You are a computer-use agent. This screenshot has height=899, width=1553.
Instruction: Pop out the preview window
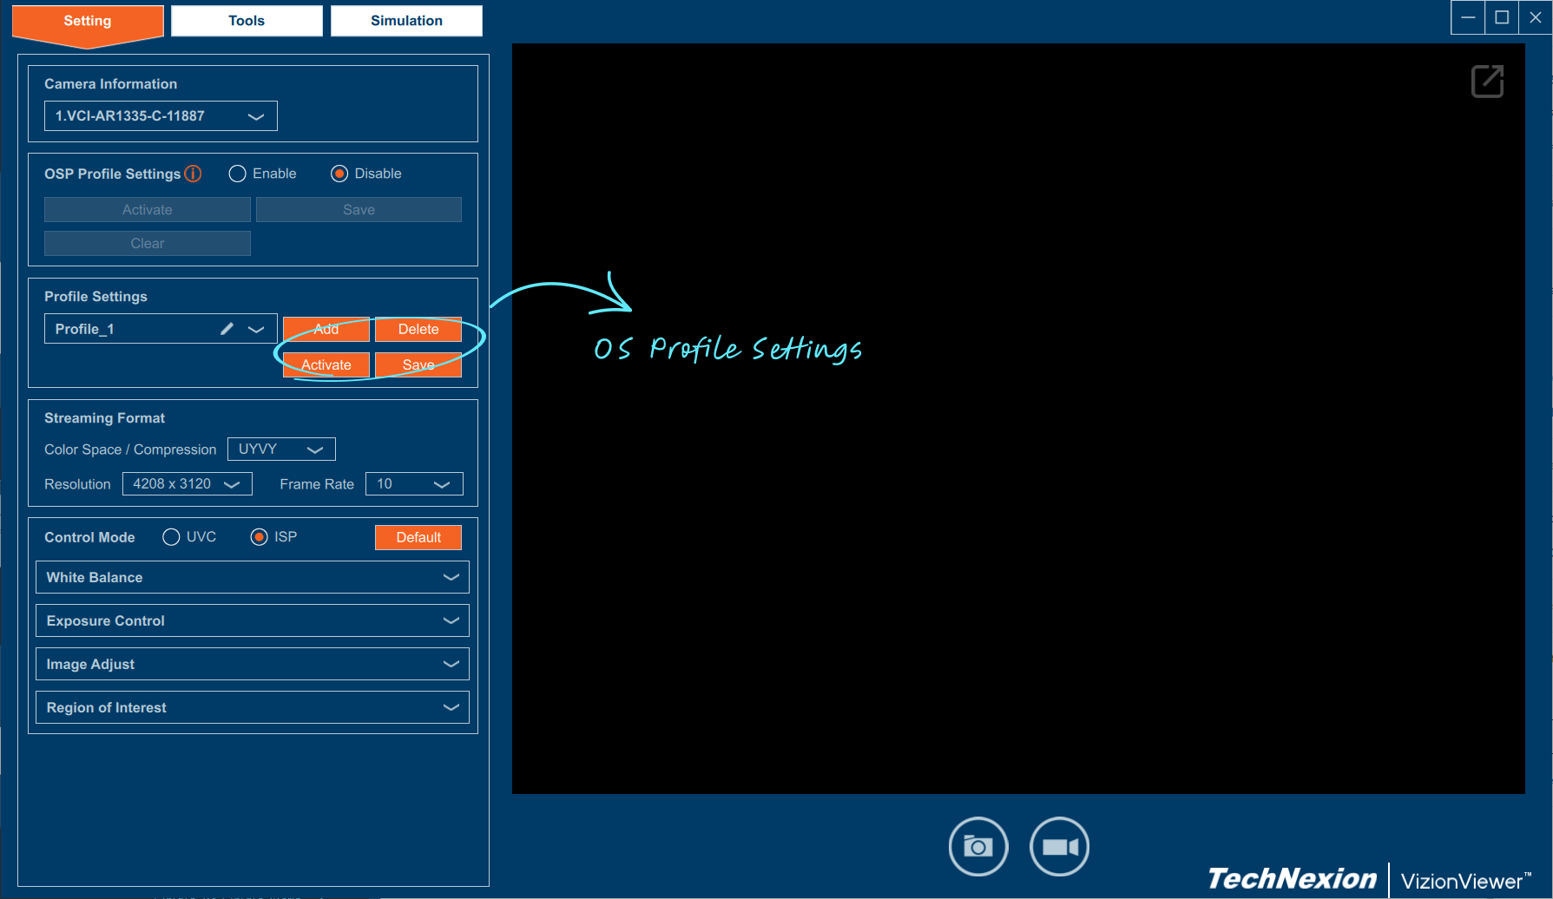tap(1487, 82)
